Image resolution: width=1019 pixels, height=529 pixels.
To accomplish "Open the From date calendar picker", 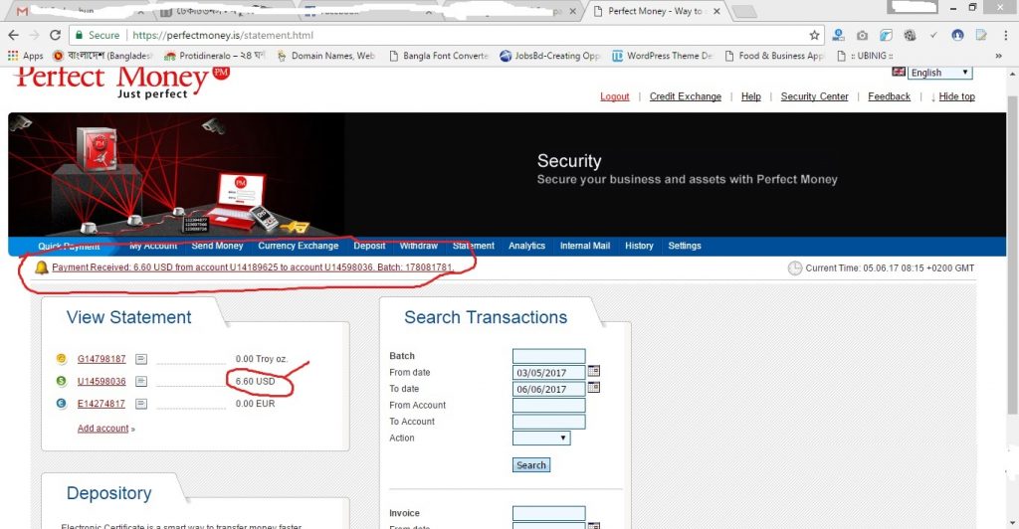I will (x=594, y=371).
